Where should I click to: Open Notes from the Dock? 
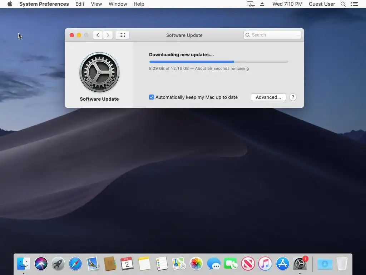point(144,264)
